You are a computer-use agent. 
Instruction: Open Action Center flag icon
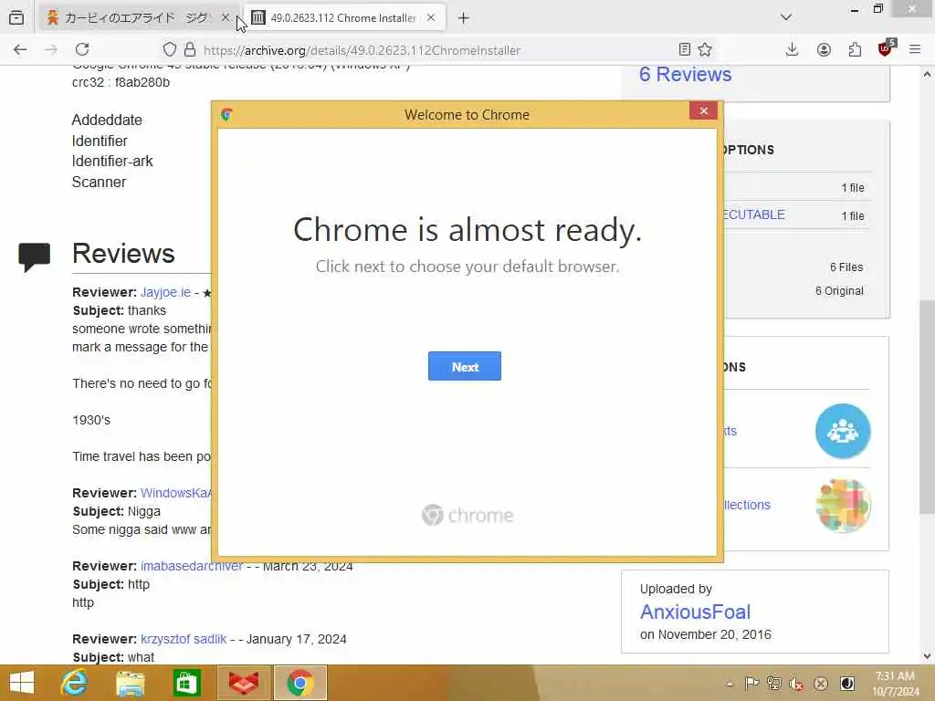tap(752, 683)
